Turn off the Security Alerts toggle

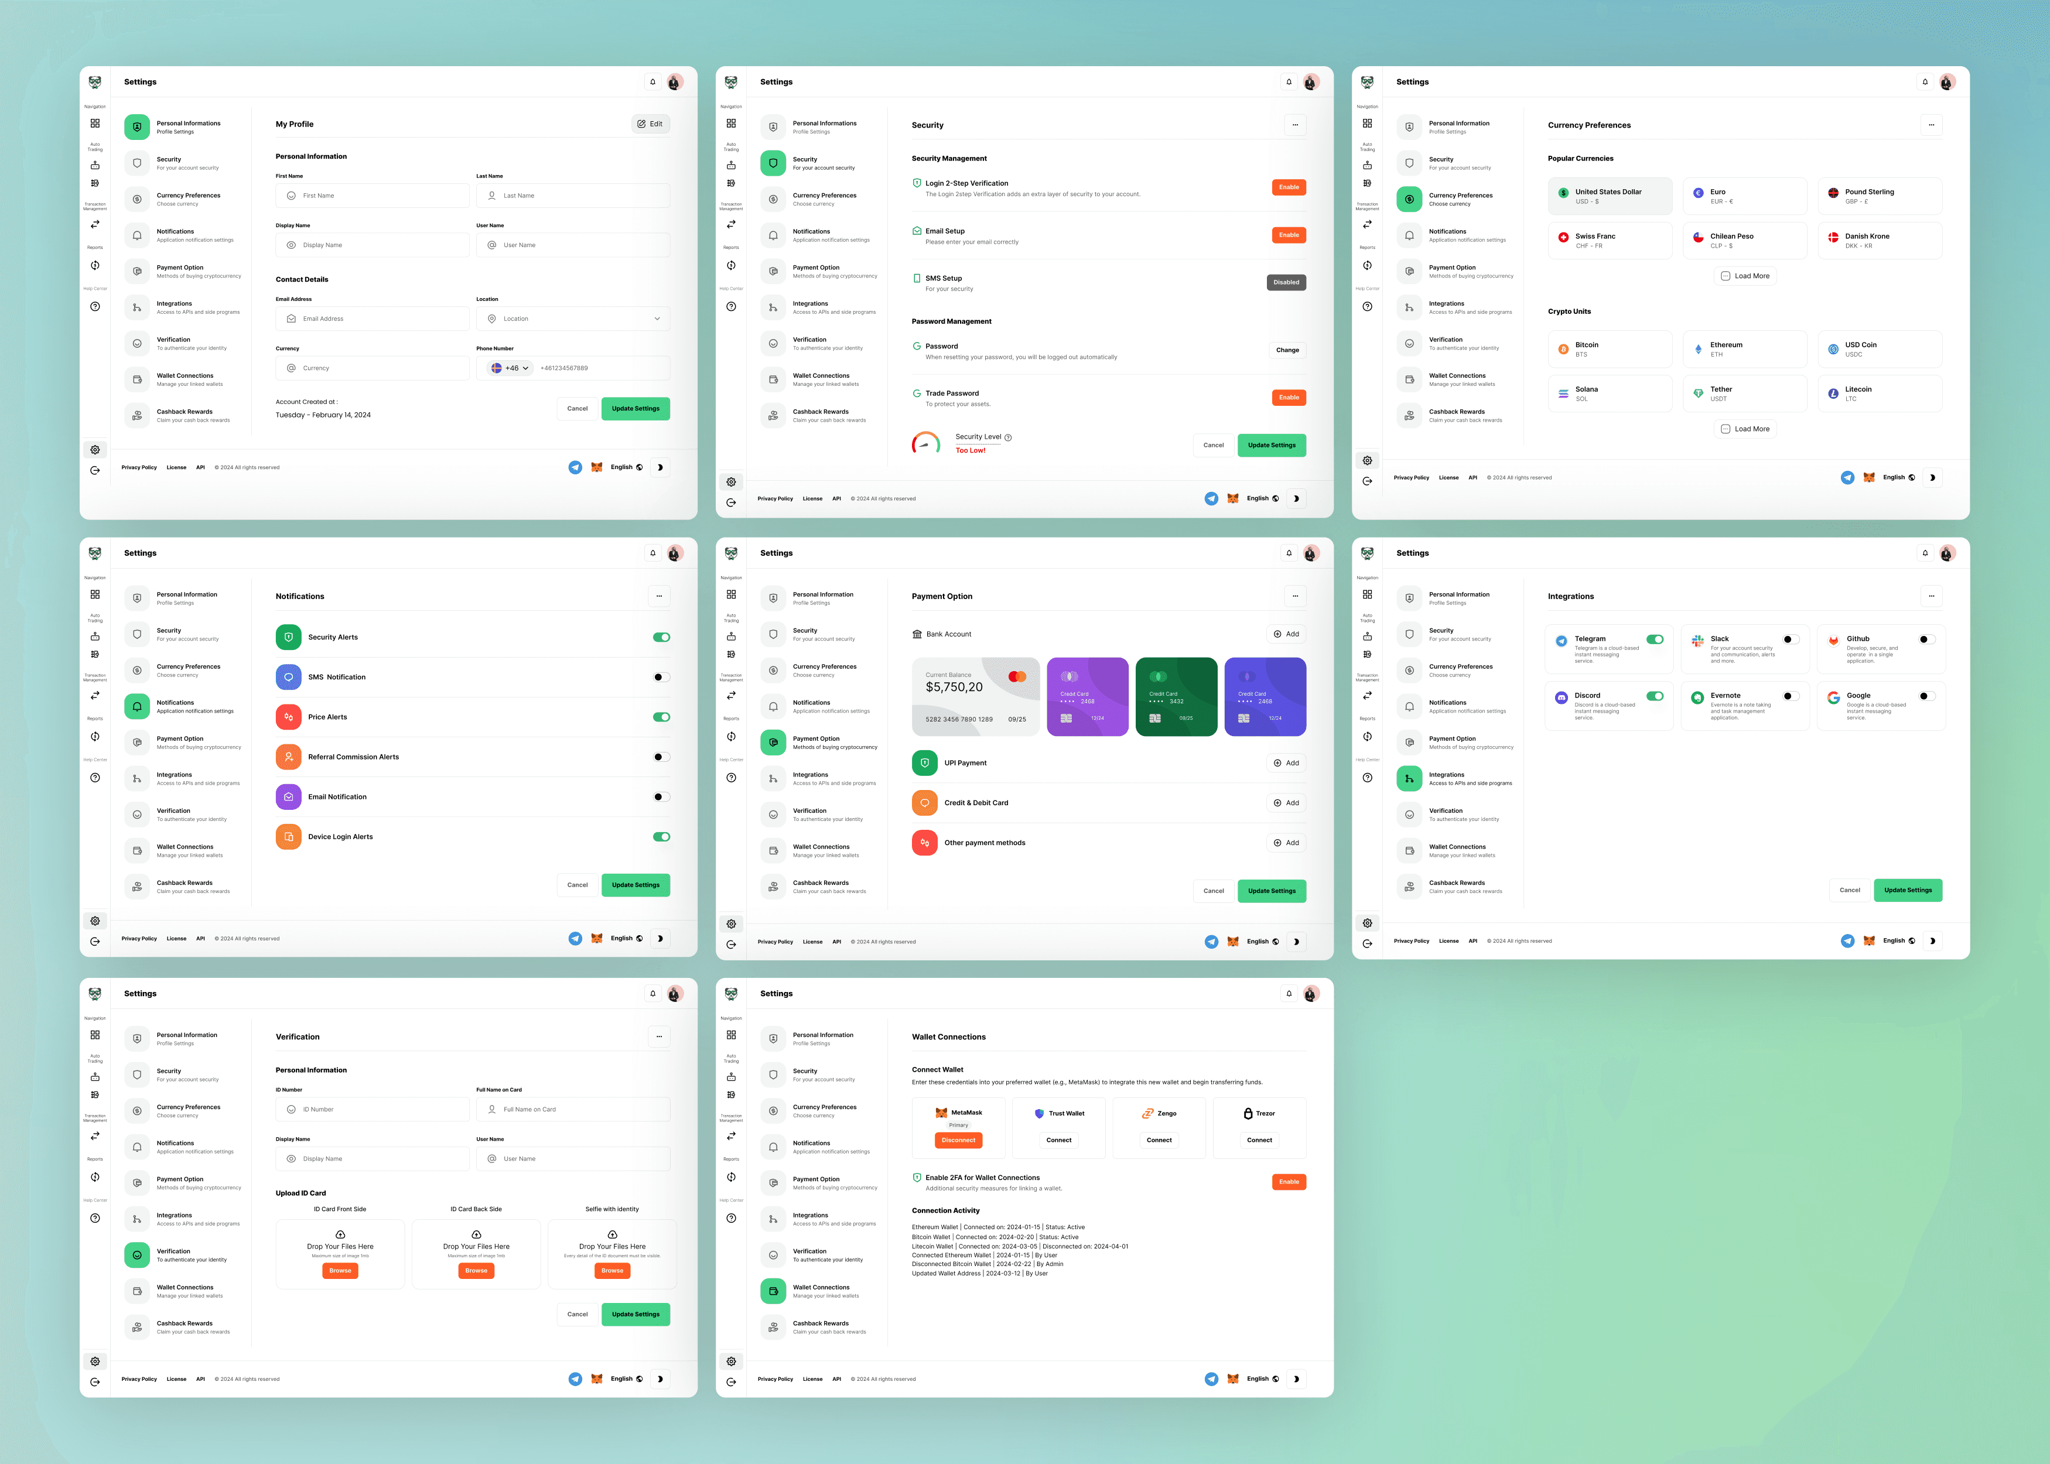coord(662,637)
